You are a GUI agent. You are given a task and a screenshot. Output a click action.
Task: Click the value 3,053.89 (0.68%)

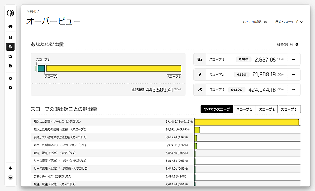coord(177,153)
